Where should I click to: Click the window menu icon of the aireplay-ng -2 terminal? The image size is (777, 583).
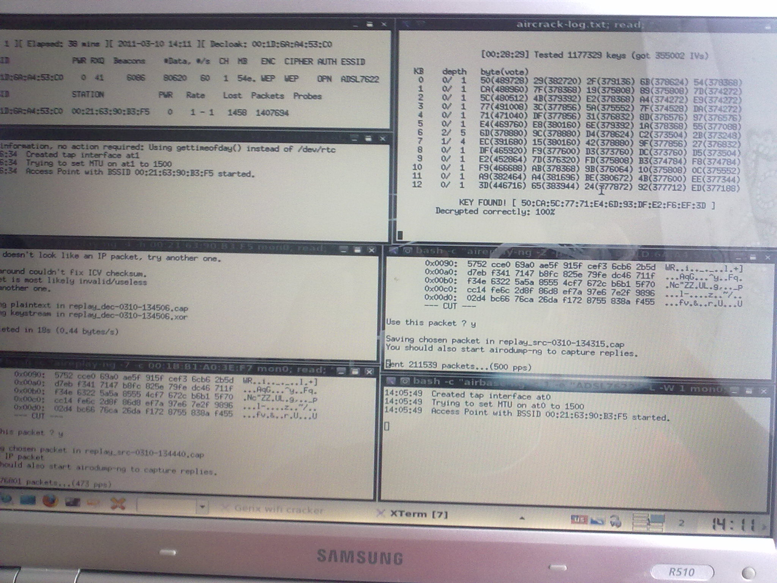pos(408,250)
